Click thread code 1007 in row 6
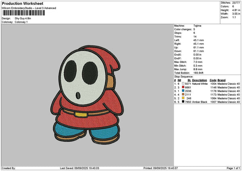This screenshot has width=242, height=171. click(x=213, y=102)
